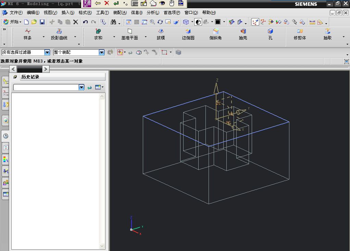The width and height of the screenshot is (350, 251).
Task: Open the History clock sidebar tab
Action: pyautogui.click(x=5, y=136)
